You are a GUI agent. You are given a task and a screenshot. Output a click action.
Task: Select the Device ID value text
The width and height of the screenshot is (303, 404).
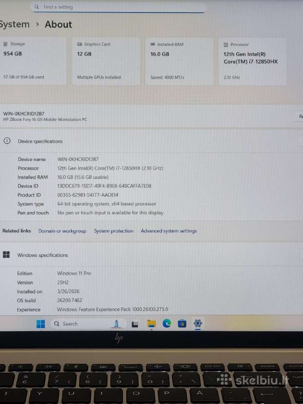(104, 186)
